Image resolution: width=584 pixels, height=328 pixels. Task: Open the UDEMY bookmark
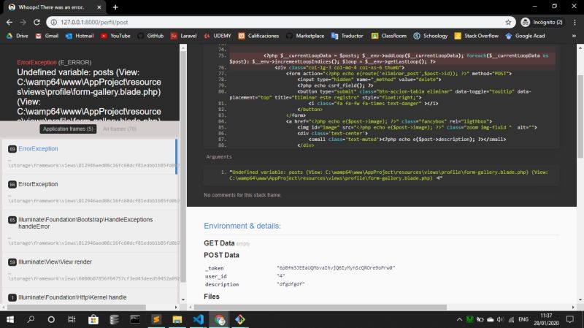point(218,36)
